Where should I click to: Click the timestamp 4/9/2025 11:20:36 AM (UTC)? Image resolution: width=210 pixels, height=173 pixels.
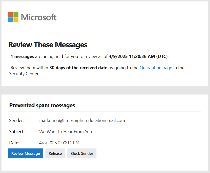tap(138, 57)
